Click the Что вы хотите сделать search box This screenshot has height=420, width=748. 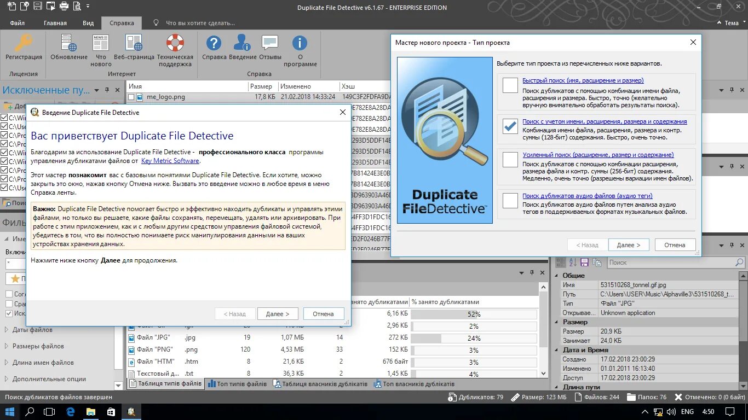(200, 23)
